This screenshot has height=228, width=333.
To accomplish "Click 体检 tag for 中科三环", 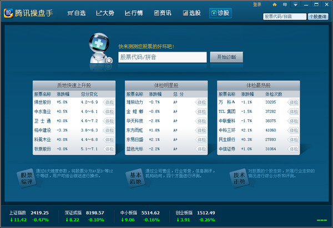I will [x=293, y=130].
